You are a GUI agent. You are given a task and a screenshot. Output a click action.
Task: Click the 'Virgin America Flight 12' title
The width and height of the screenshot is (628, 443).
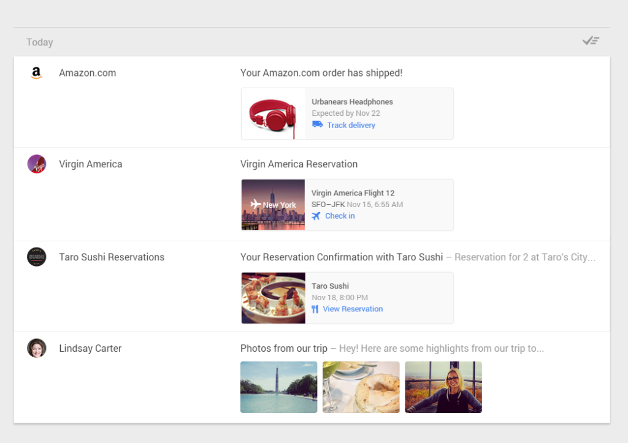coord(353,193)
